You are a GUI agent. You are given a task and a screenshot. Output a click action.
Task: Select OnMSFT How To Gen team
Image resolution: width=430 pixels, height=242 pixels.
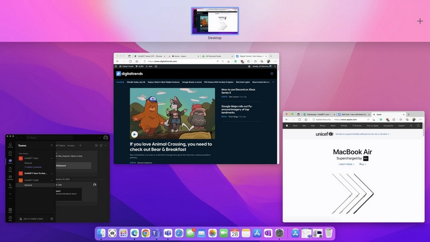tap(36, 173)
